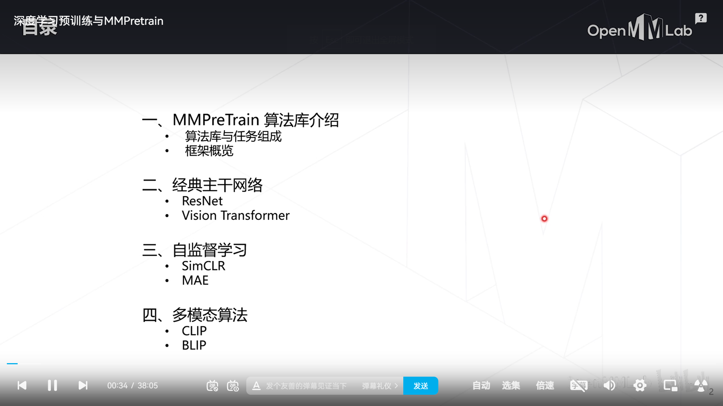Open the danmaku display settings icon
The width and height of the screenshot is (723, 406).
tap(233, 385)
